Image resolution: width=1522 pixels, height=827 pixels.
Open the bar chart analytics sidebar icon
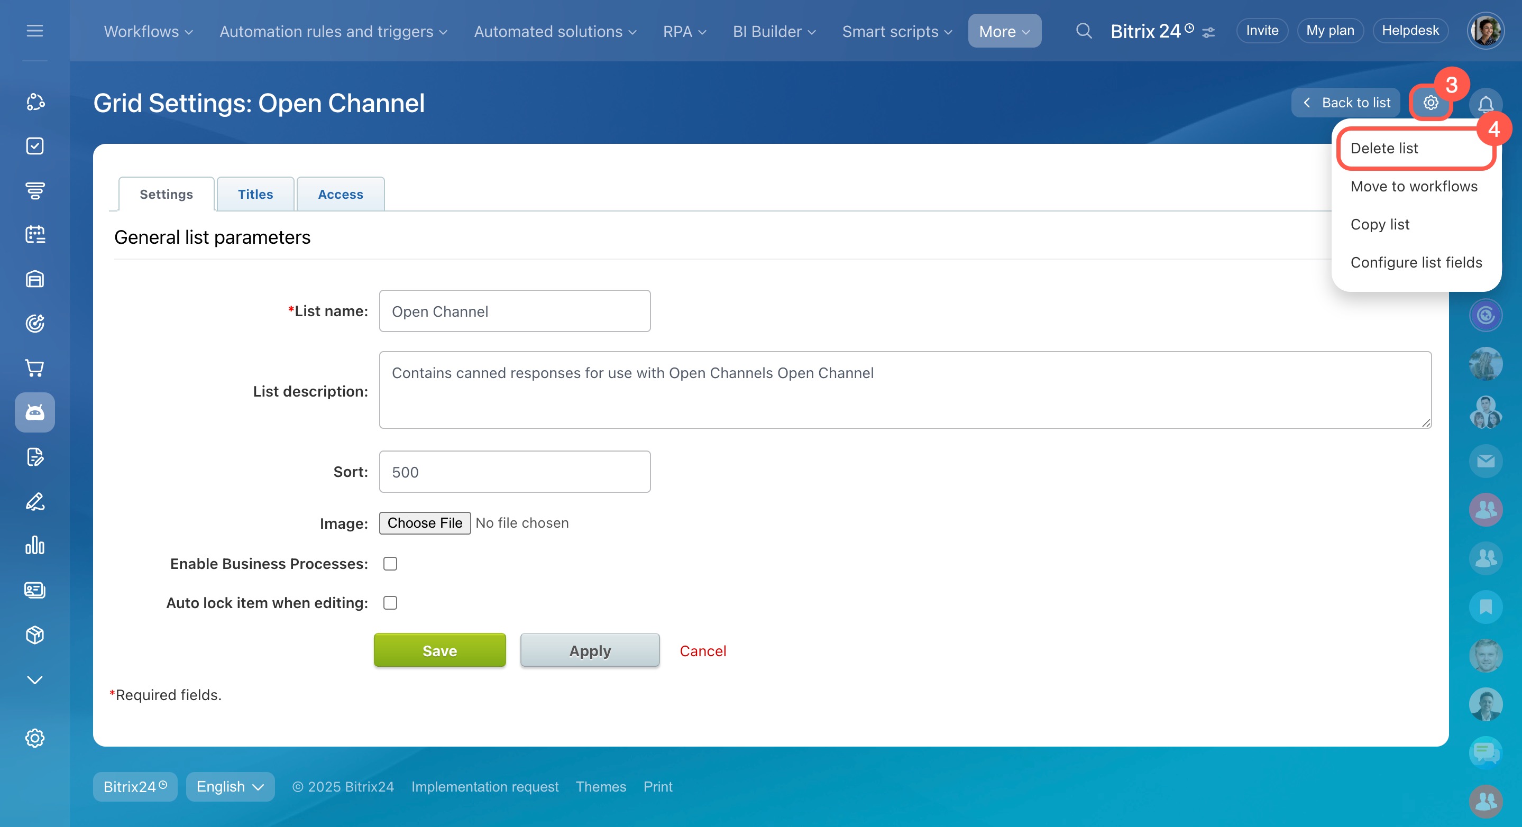click(x=35, y=545)
